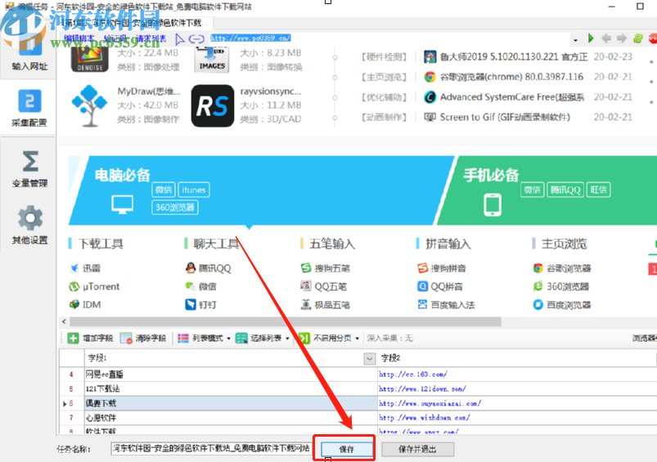Click 验证码 in the toolbar
Image resolution: width=657 pixels, height=462 pixels.
115,38
